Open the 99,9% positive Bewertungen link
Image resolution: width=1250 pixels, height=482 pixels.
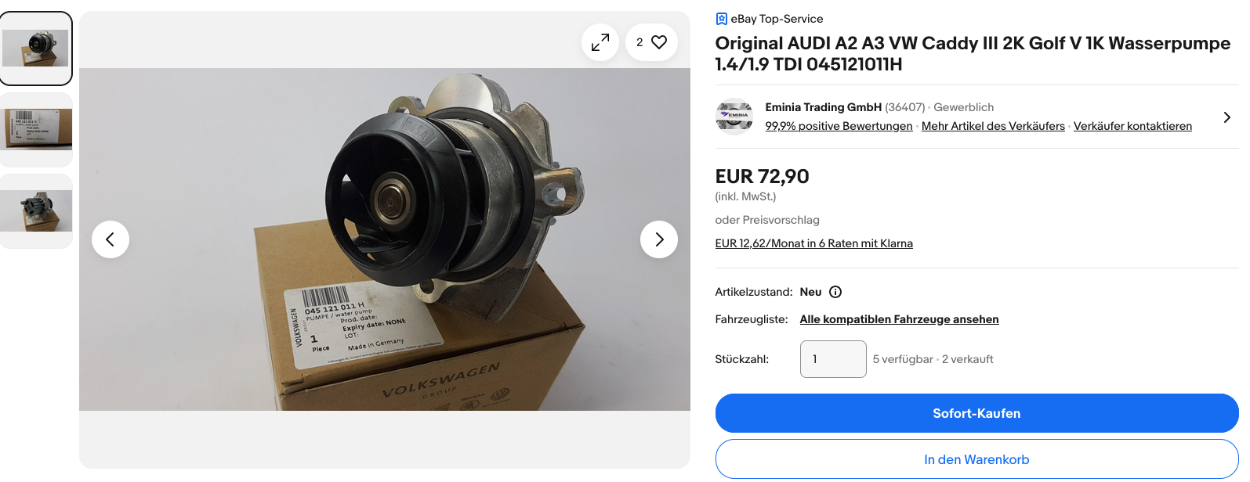click(x=839, y=126)
